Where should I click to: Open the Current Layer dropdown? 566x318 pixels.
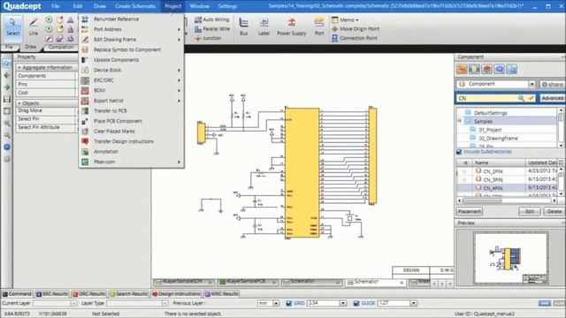click(73, 303)
